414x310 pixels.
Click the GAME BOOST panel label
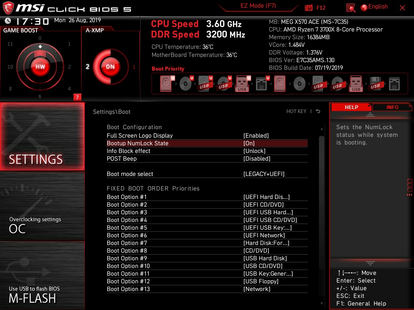(21, 30)
